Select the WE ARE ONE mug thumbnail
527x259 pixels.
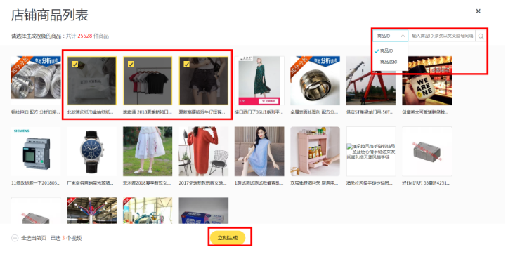click(x=427, y=81)
